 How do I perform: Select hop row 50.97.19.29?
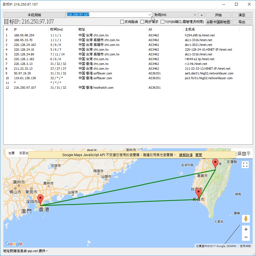(128, 73)
